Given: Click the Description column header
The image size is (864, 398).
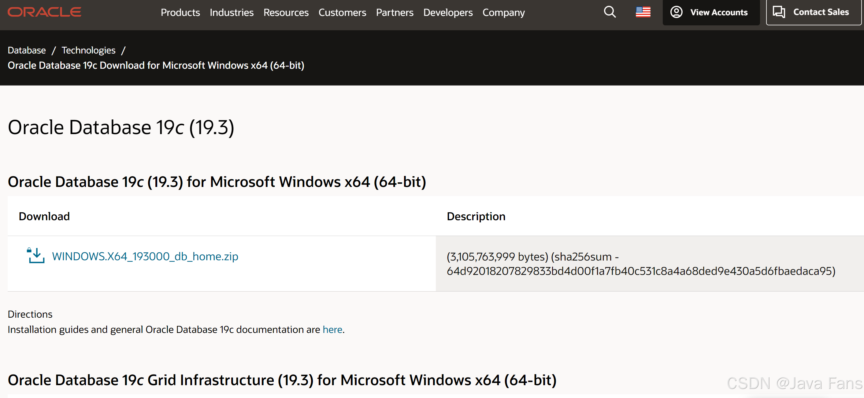Looking at the screenshot, I should [x=476, y=217].
